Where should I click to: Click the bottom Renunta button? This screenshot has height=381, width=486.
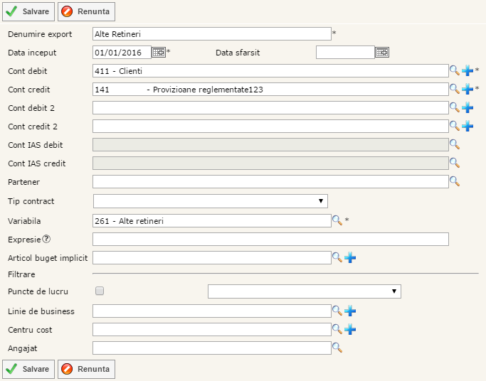click(x=86, y=369)
